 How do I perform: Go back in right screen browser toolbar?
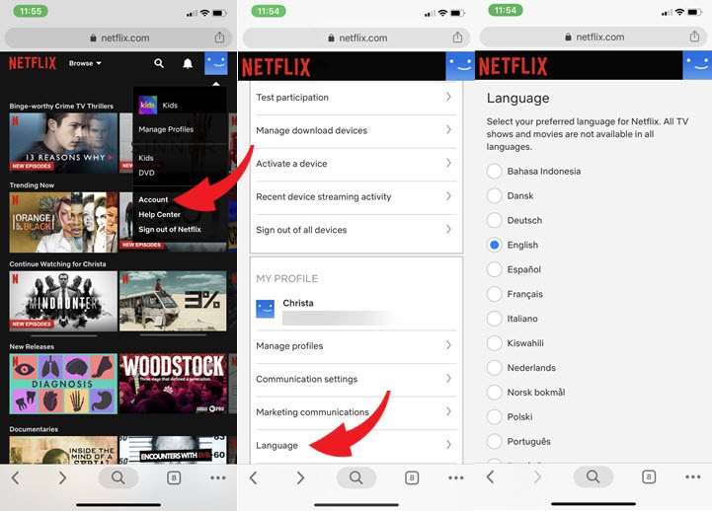coord(491,476)
